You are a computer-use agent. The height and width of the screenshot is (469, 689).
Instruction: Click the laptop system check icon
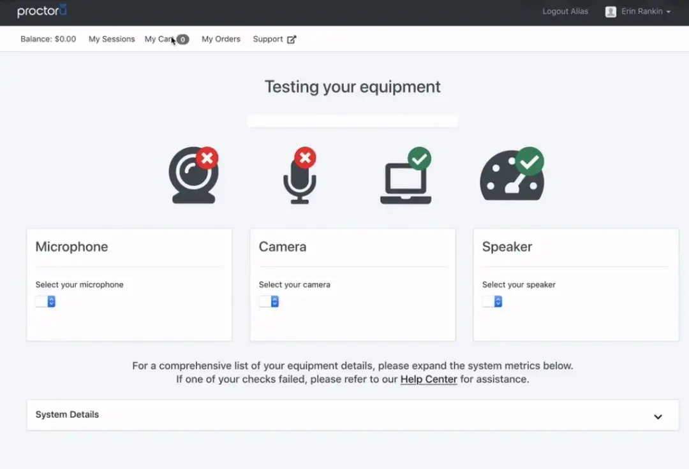tap(406, 175)
